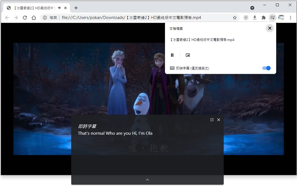The image size is (297, 186).
Task: Open the Extensions puzzle-piece icon
Action: point(264,18)
